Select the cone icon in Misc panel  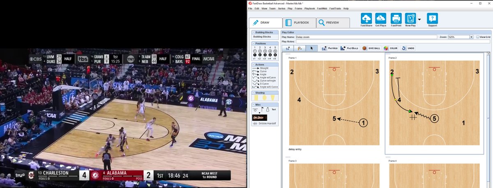click(267, 109)
